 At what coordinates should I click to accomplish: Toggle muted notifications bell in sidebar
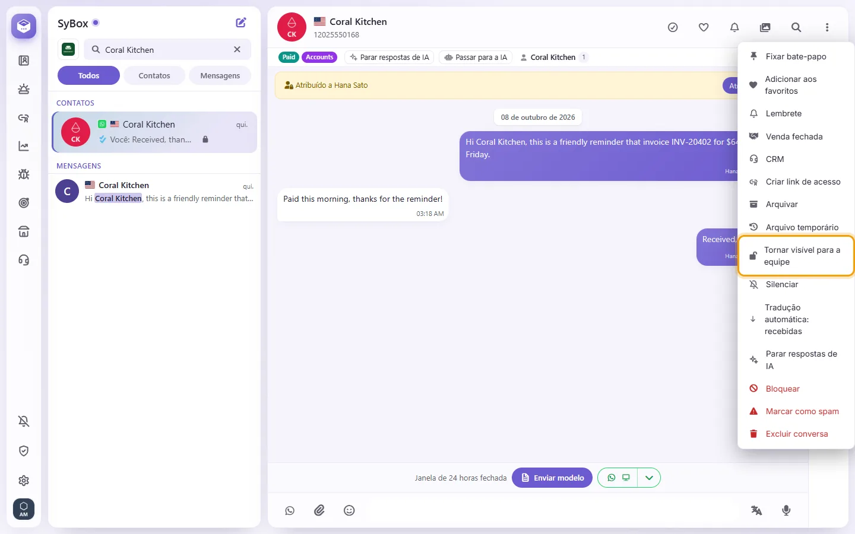pyautogui.click(x=24, y=421)
